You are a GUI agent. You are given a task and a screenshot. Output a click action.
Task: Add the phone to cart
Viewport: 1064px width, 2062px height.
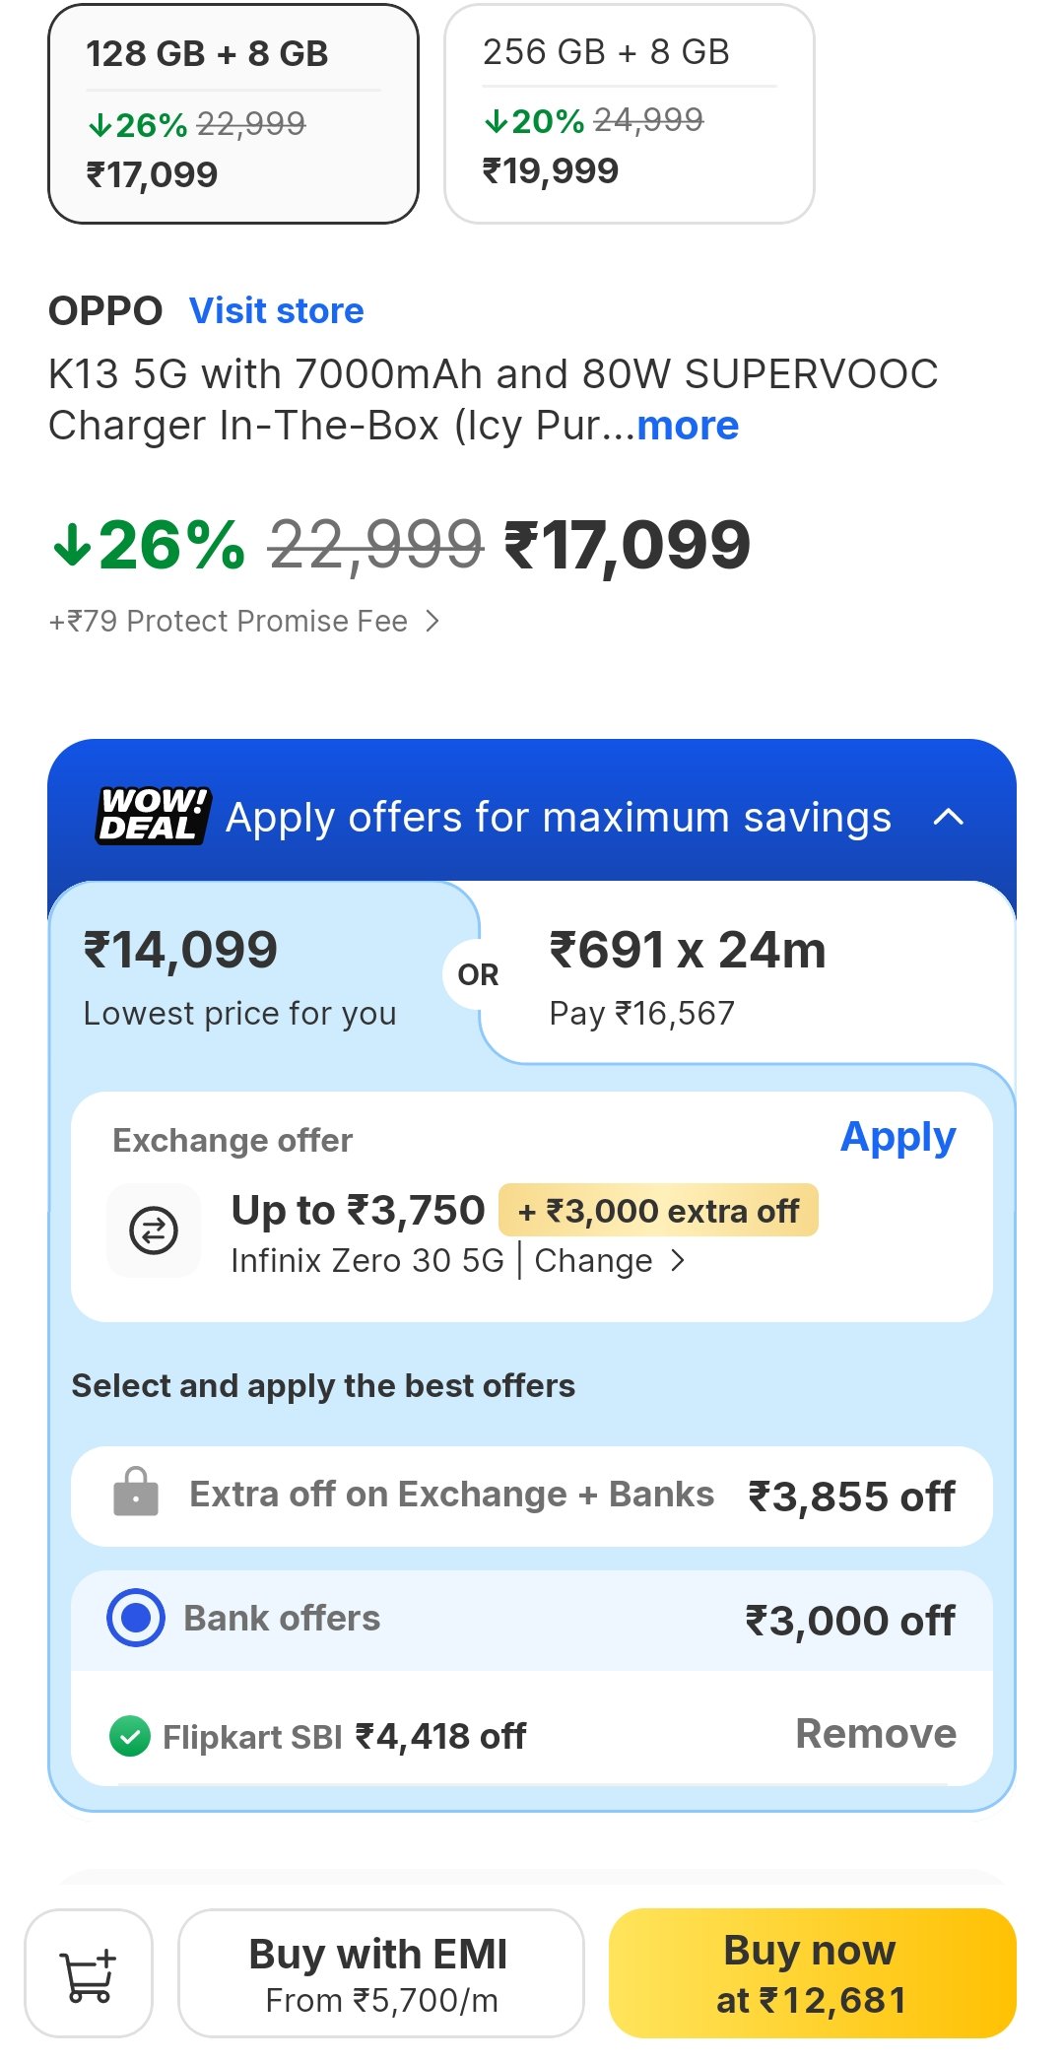pyautogui.click(x=89, y=1973)
